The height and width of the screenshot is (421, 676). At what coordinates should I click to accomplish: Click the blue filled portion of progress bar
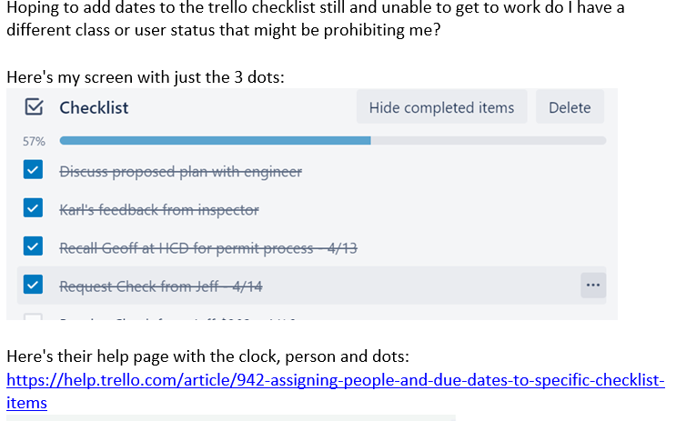coord(215,140)
